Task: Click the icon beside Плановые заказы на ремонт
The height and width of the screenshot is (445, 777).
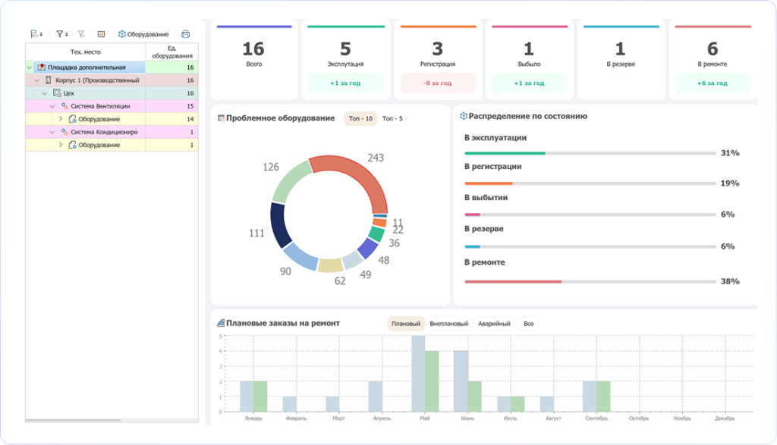Action: click(x=221, y=323)
